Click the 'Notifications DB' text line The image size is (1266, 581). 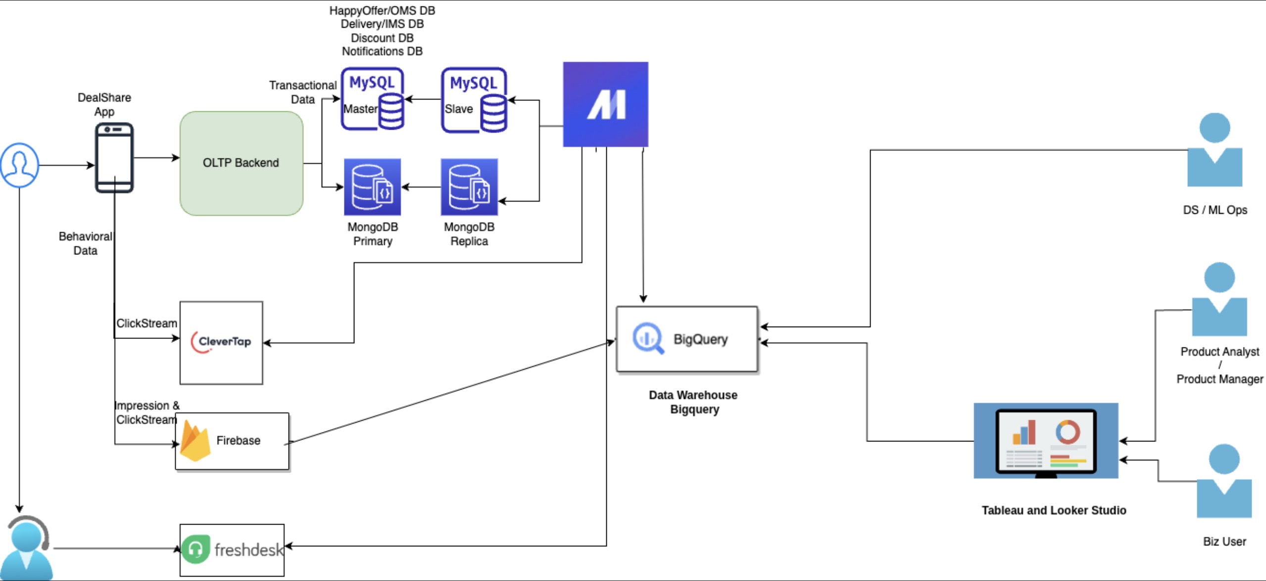382,51
